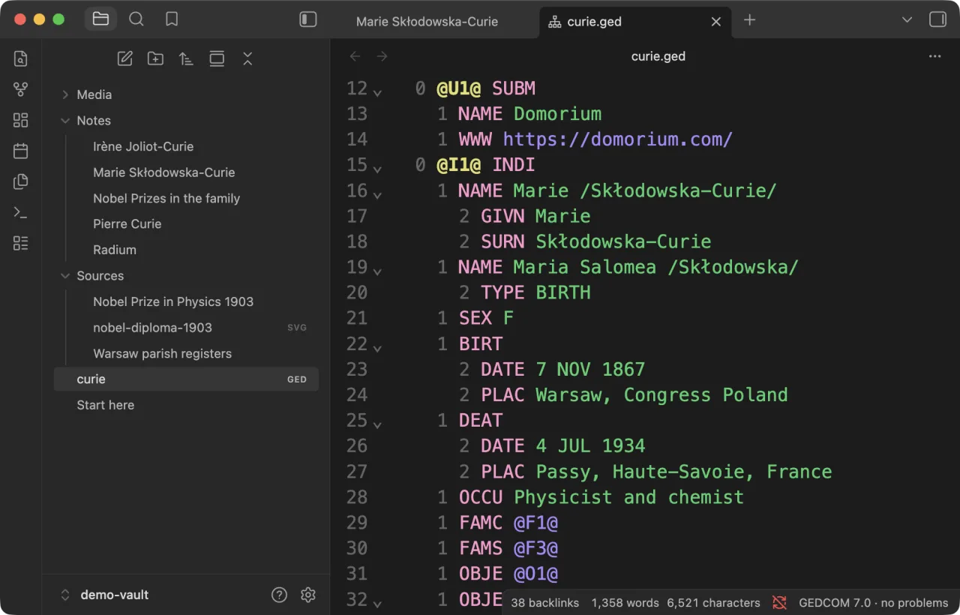
Task: Create a new note
Action: (x=125, y=58)
